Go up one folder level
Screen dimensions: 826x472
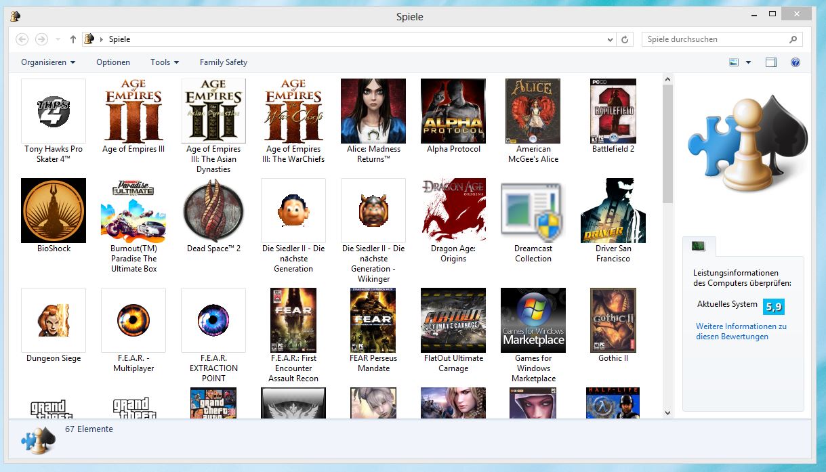tap(73, 39)
